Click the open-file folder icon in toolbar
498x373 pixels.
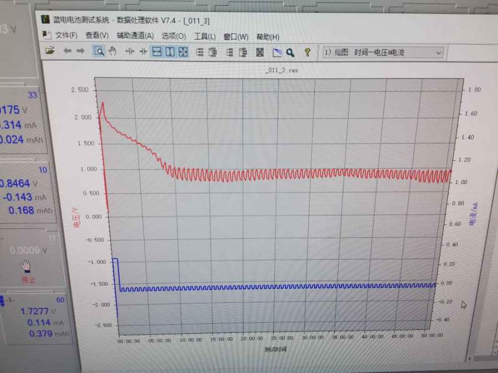click(50, 50)
